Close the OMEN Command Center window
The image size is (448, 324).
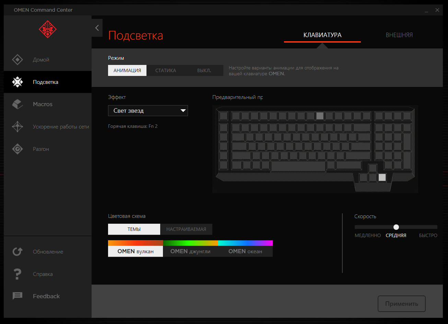click(x=437, y=10)
